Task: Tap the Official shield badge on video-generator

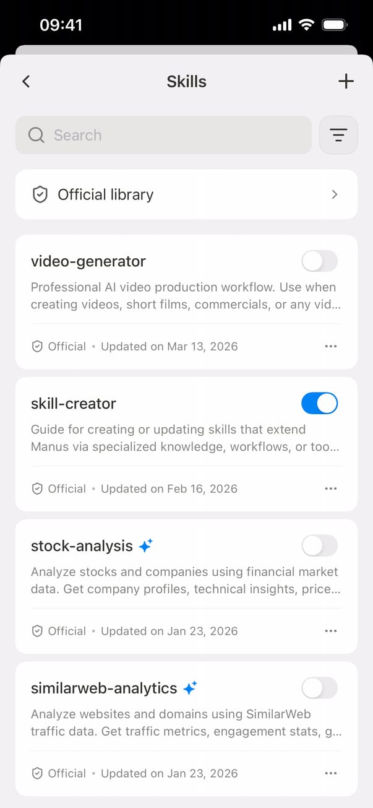Action: click(x=37, y=347)
